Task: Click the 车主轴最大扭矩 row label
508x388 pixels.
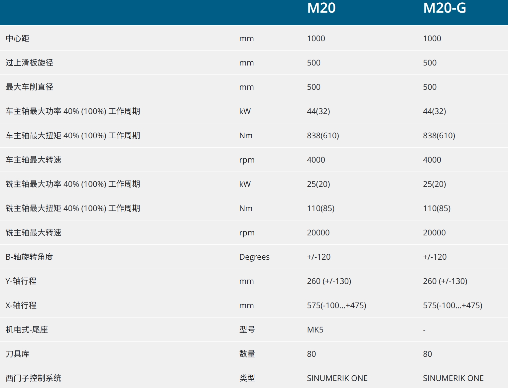Action: tap(72, 135)
